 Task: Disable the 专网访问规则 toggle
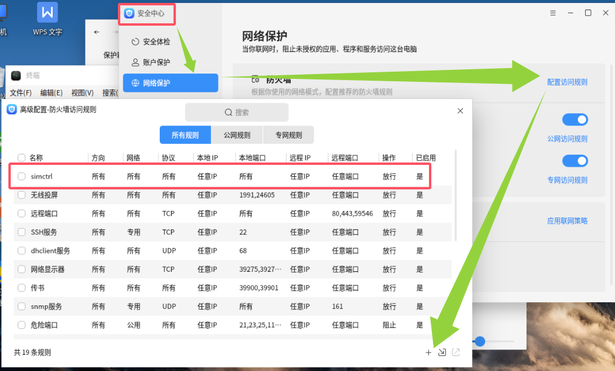575,161
